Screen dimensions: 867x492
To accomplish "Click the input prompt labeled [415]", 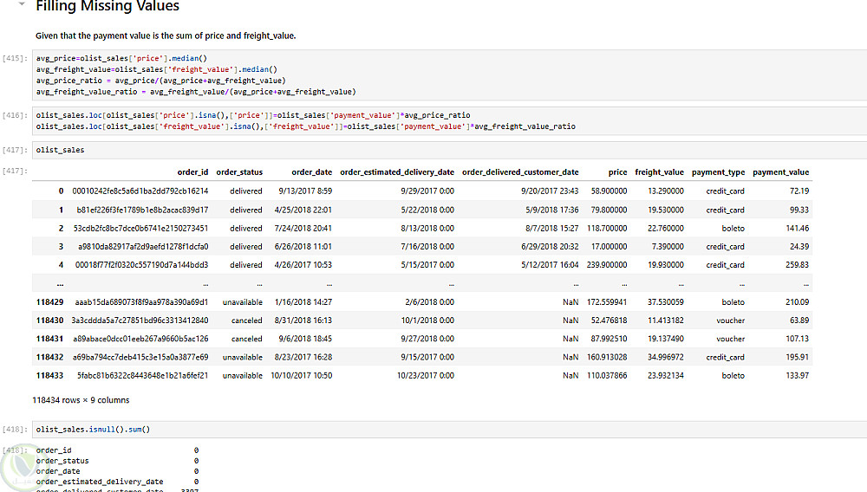I will (x=15, y=58).
